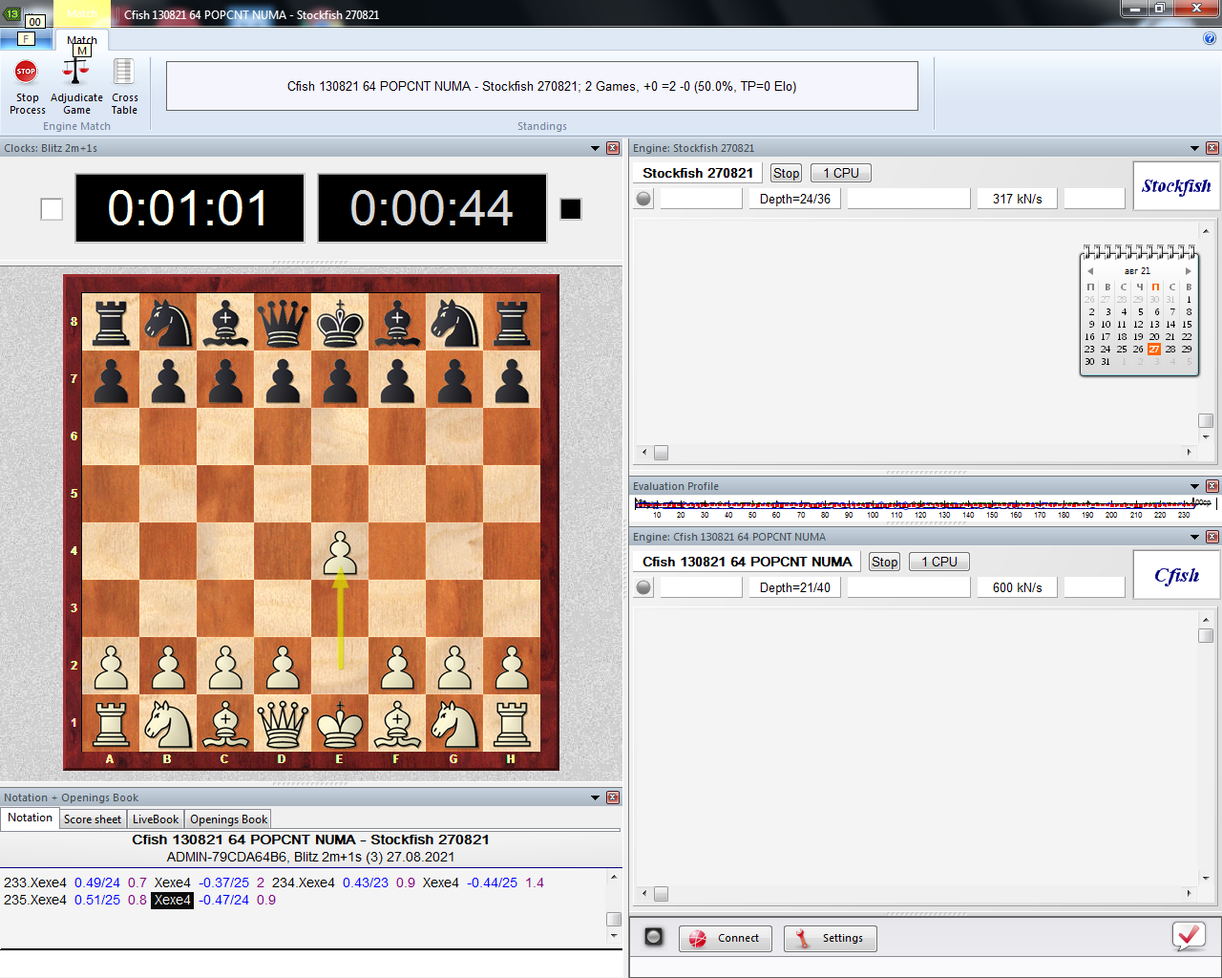Click the black queen on d8
The width and height of the screenshot is (1222, 978).
[283, 322]
